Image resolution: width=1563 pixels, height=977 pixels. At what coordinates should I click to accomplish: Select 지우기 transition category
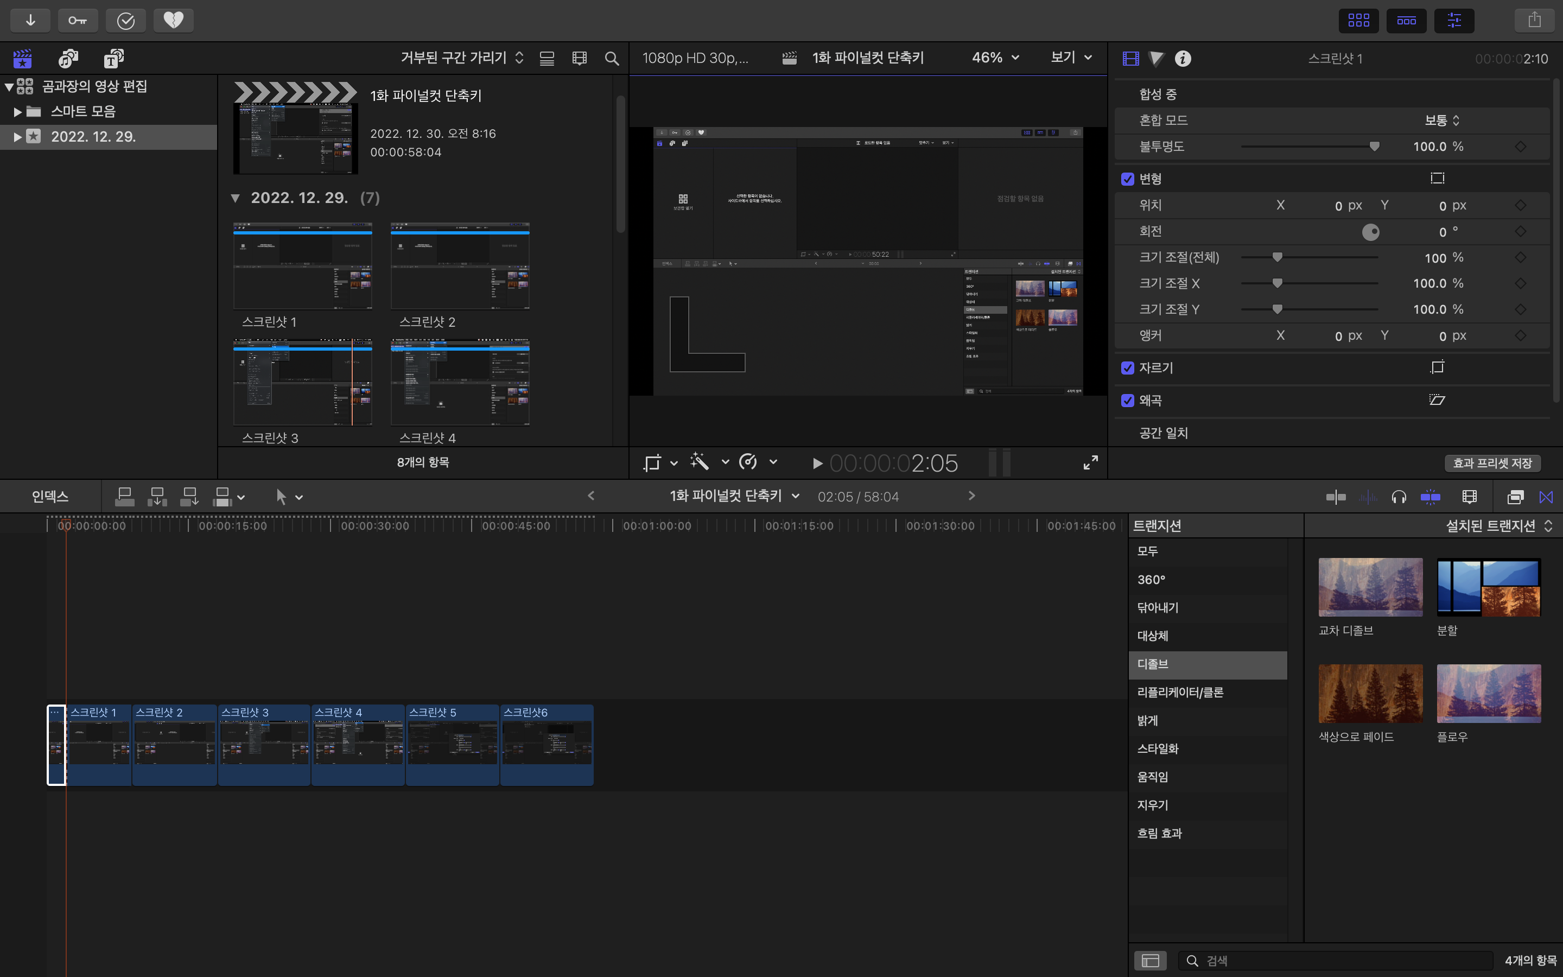[1152, 805]
